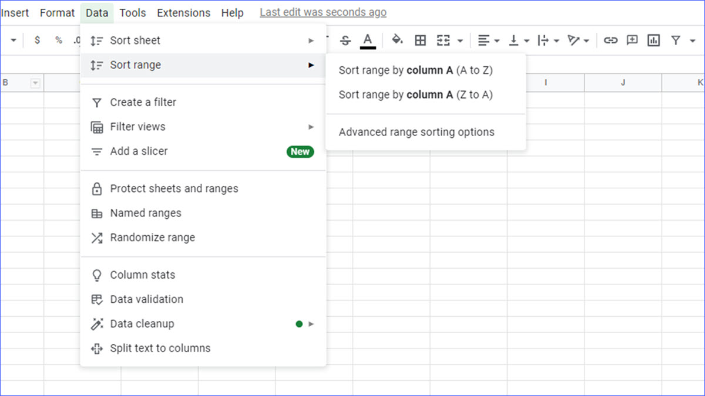
Task: Choose Advanced range sorting options
Action: point(417,132)
